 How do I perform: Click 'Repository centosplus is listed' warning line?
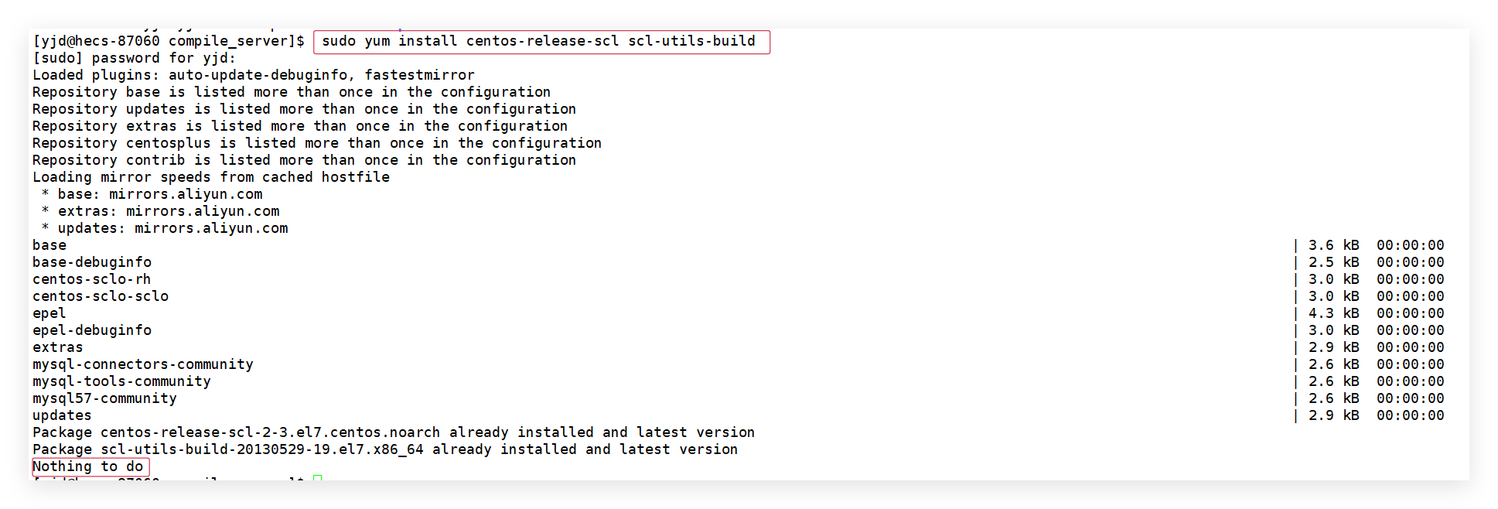point(317,143)
